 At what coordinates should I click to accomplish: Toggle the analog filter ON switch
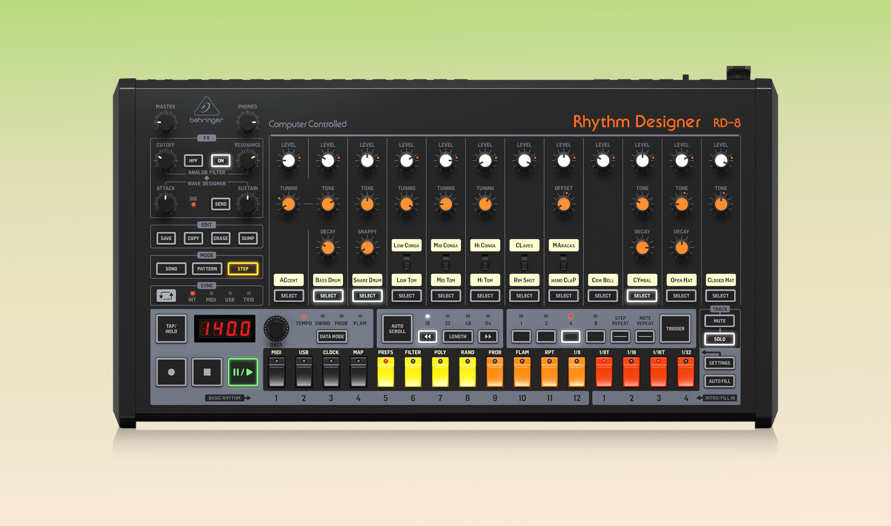click(x=220, y=161)
